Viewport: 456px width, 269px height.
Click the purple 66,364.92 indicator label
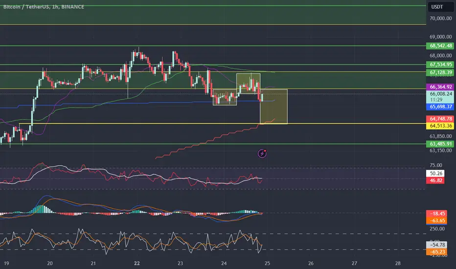click(x=440, y=87)
